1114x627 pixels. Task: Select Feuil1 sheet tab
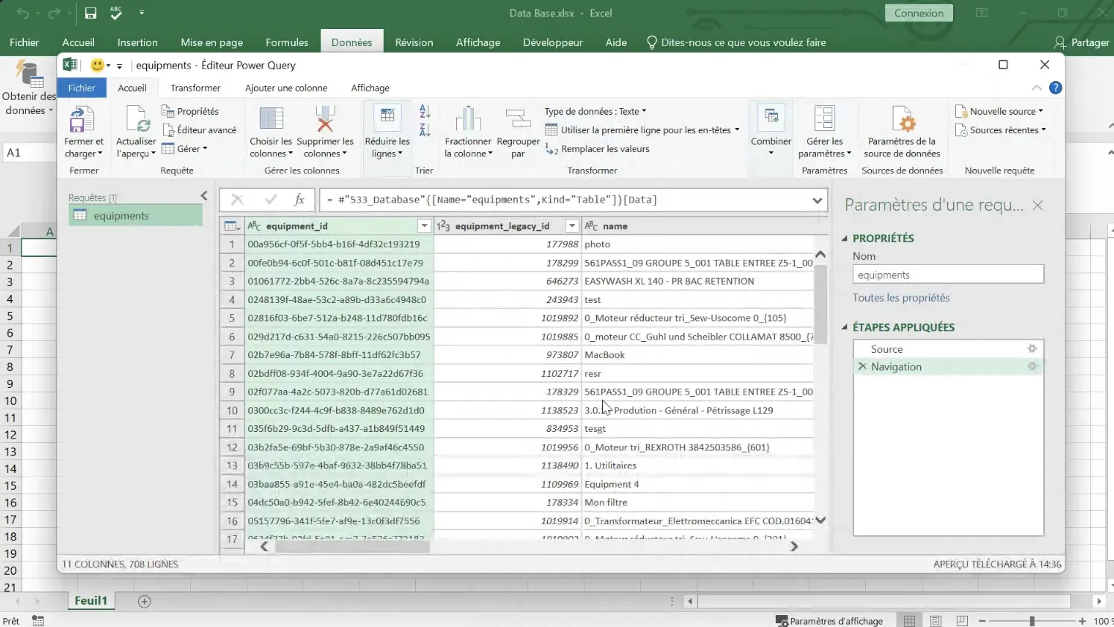coord(91,601)
